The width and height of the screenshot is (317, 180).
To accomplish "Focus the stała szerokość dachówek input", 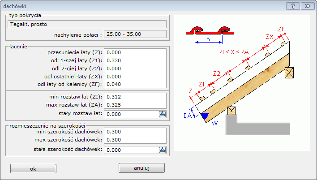I will (131, 150).
